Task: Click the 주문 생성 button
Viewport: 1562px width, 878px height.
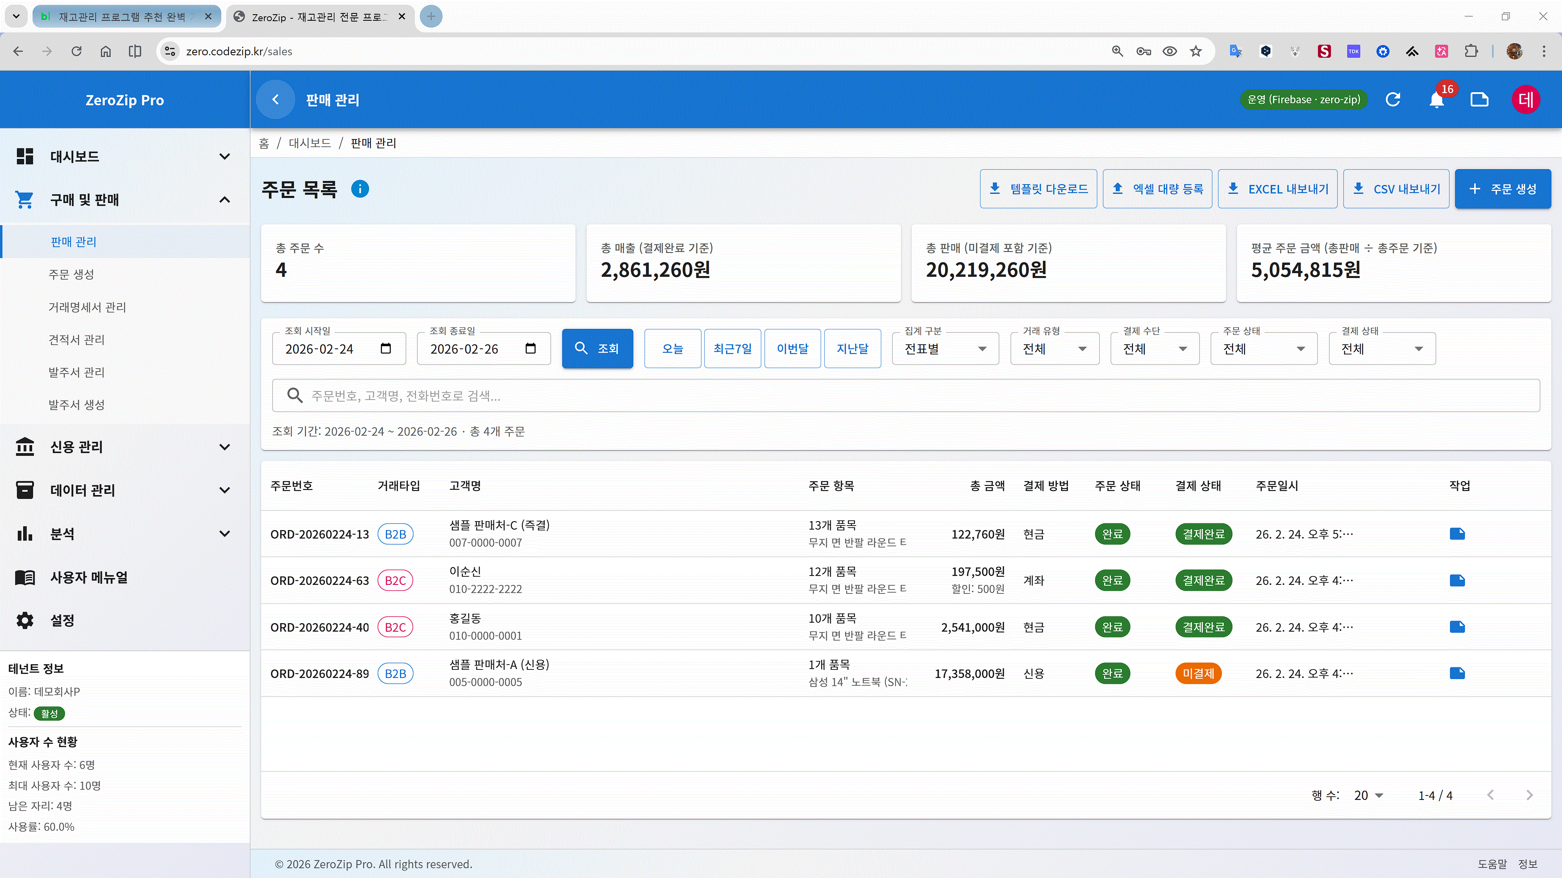Action: [1503, 189]
